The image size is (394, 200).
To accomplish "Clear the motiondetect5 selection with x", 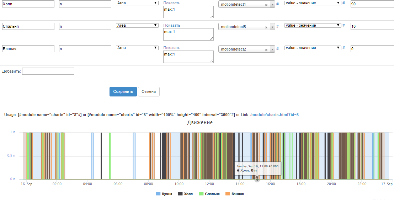I will (x=266, y=27).
